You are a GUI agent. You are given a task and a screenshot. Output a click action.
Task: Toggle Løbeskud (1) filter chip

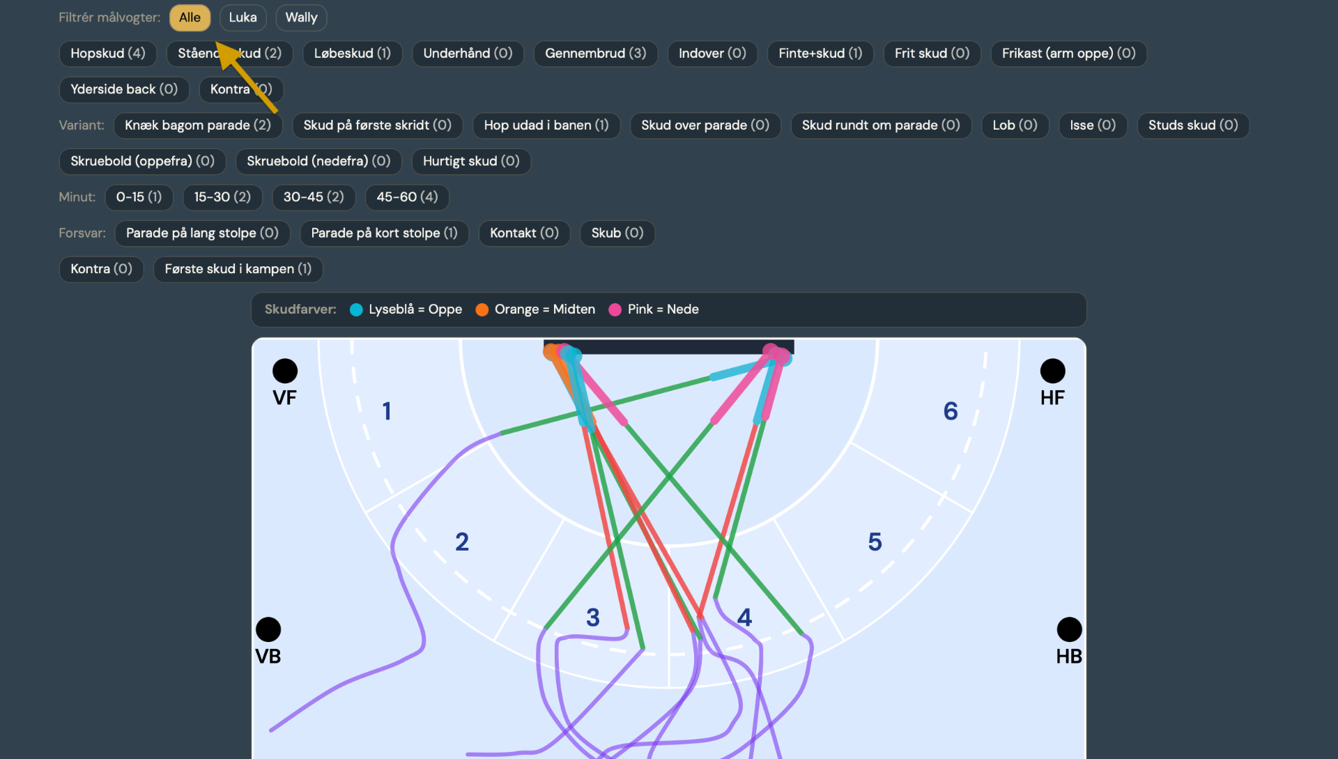pyautogui.click(x=353, y=54)
